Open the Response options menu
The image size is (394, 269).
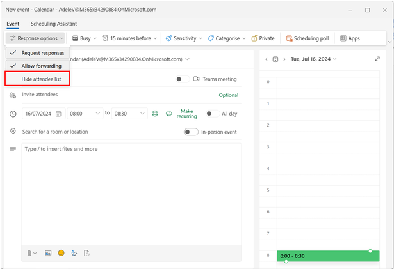tap(35, 38)
